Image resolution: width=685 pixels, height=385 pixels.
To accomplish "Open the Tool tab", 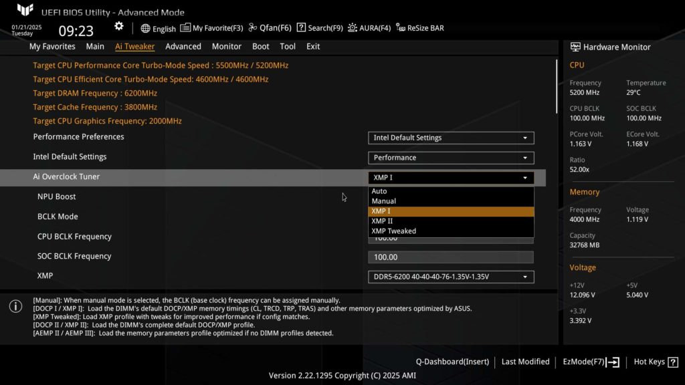I will tap(288, 46).
